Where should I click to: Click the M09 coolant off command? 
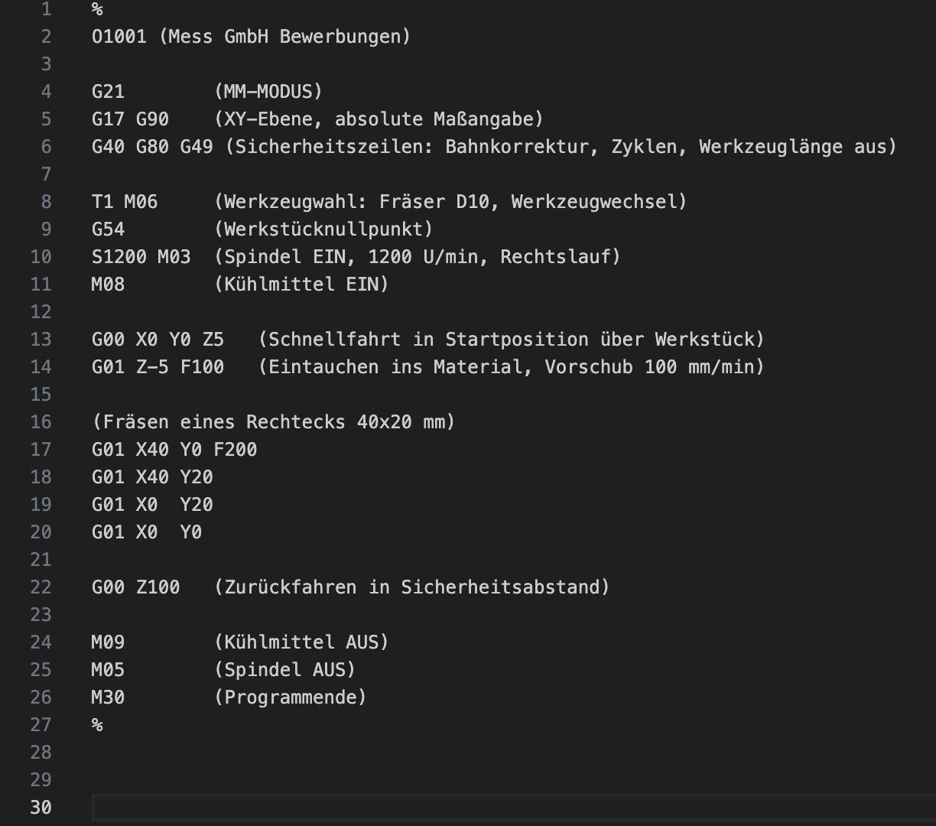pos(108,642)
